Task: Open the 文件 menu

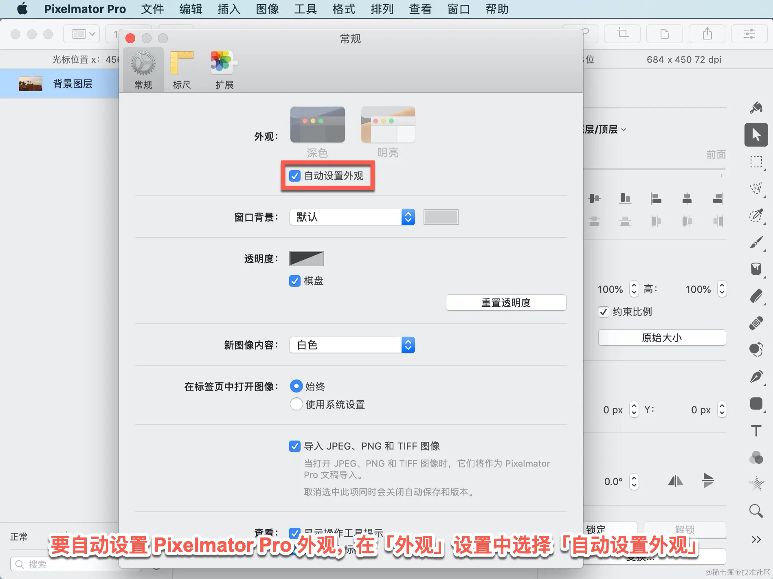Action: click(x=152, y=9)
